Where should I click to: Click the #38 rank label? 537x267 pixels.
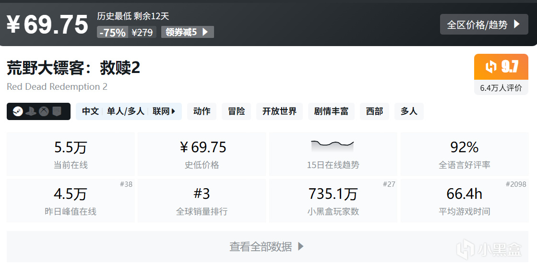126,184
